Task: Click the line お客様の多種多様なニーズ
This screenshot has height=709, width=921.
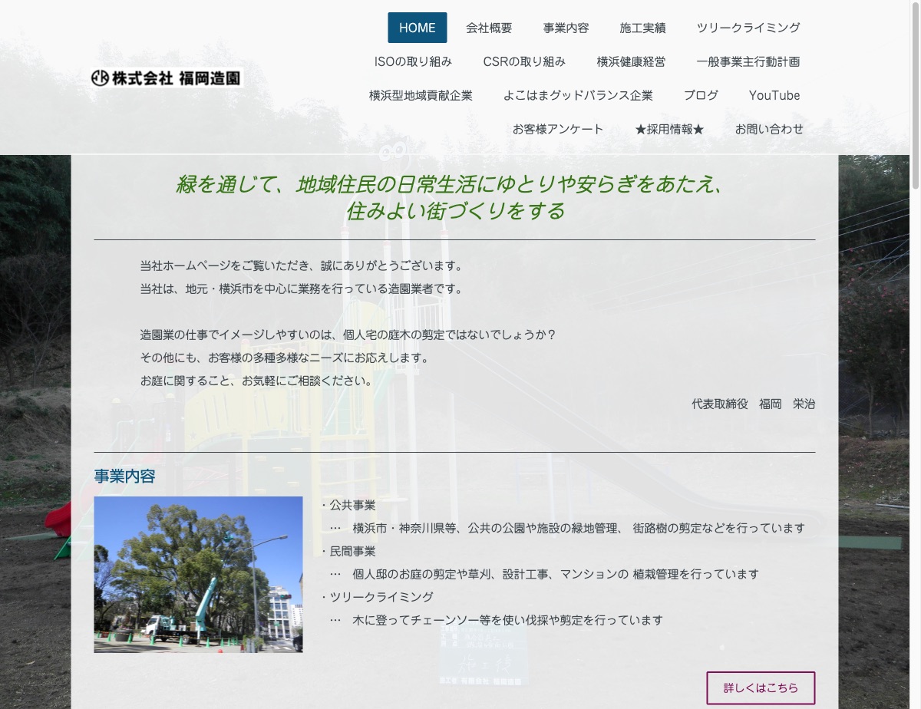Action: pyautogui.click(x=285, y=358)
